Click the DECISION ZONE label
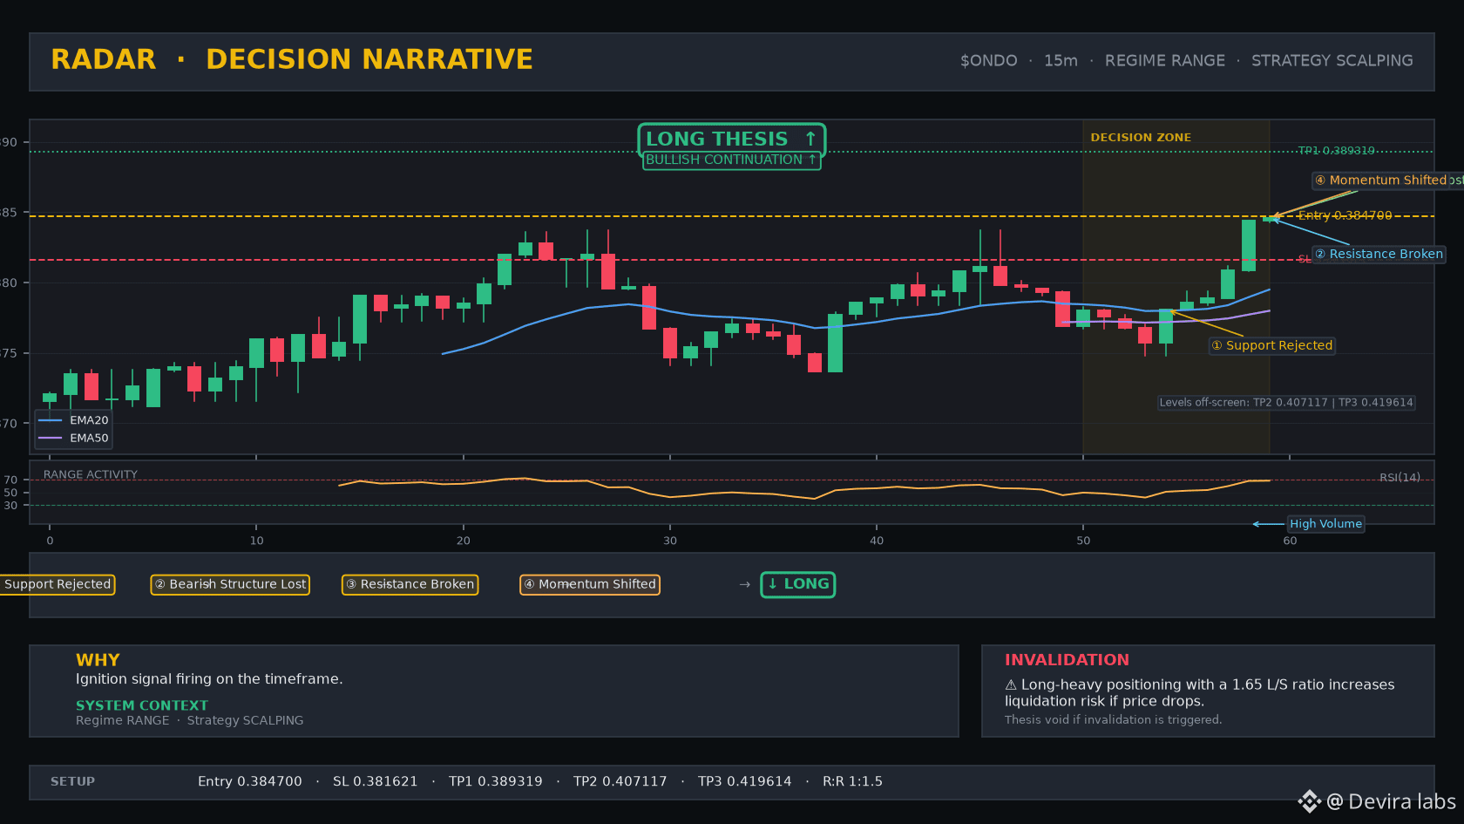 click(1141, 138)
